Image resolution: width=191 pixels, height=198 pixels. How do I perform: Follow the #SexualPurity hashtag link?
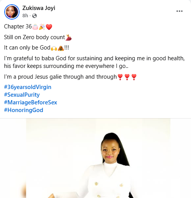22,95
